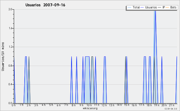
Task: Click the '5 h' x-axis label
Action: [51, 105]
